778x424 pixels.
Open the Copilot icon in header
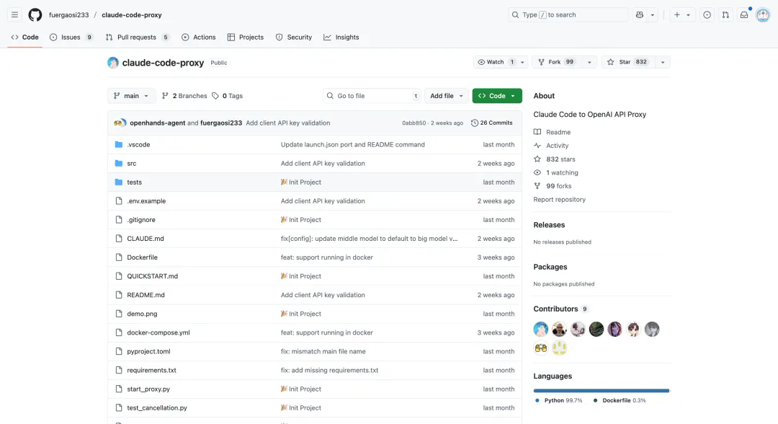(640, 15)
